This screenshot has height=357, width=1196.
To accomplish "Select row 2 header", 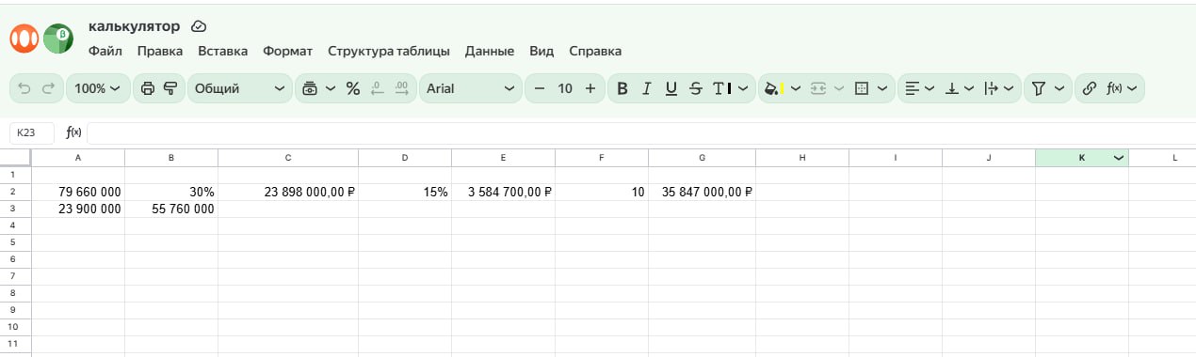I will click(x=15, y=192).
